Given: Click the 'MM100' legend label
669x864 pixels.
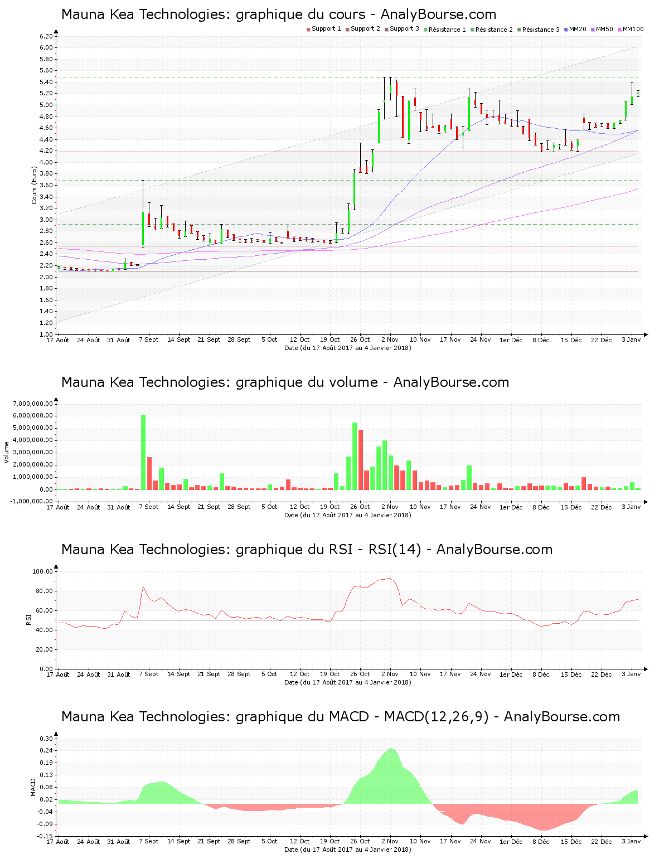Looking at the screenshot, I should (633, 29).
